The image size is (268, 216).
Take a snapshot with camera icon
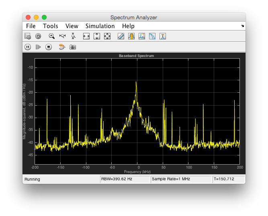(72, 47)
